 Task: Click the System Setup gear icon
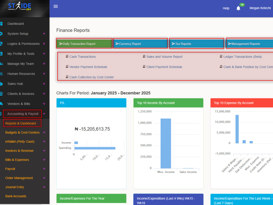point(1,34)
